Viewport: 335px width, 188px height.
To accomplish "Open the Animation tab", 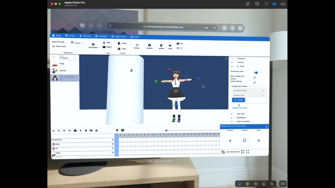I will pos(101,36).
